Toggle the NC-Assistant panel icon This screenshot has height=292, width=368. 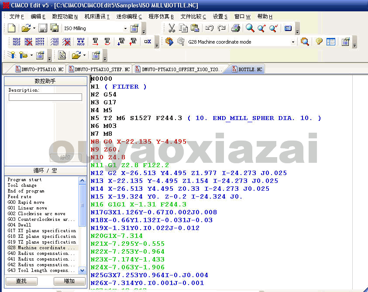[x=331, y=42]
